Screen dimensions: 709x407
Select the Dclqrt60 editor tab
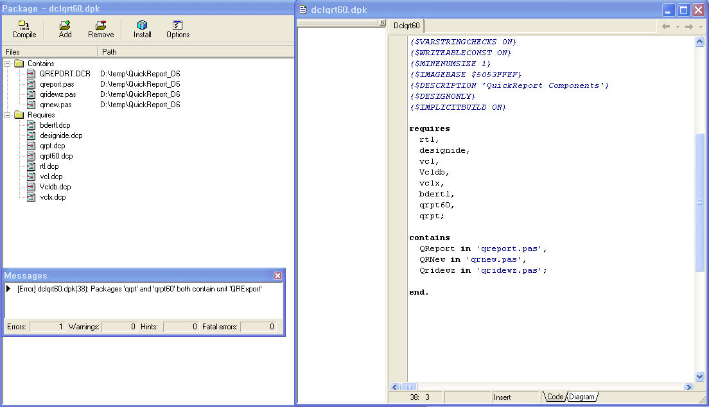(407, 26)
